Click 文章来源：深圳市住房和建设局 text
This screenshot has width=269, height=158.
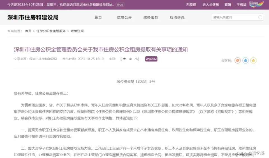pyautogui.click(x=35, y=59)
